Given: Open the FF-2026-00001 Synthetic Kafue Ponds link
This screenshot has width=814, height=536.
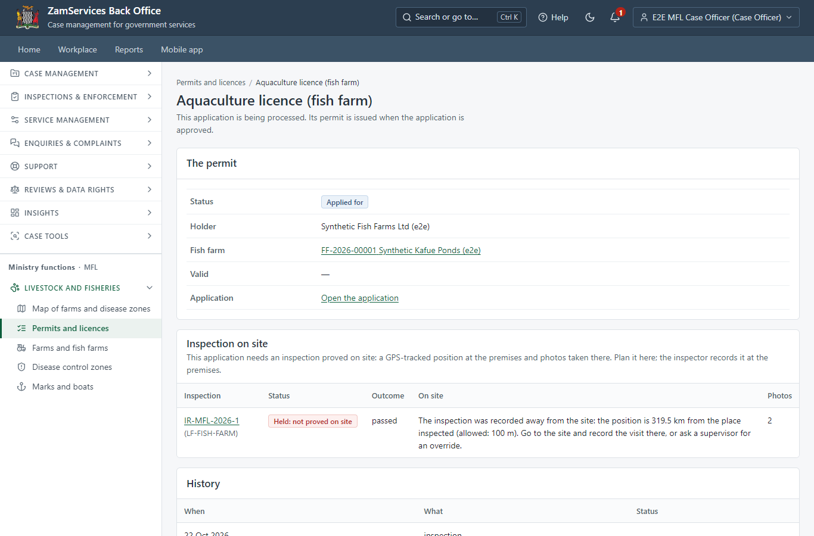Looking at the screenshot, I should [401, 250].
